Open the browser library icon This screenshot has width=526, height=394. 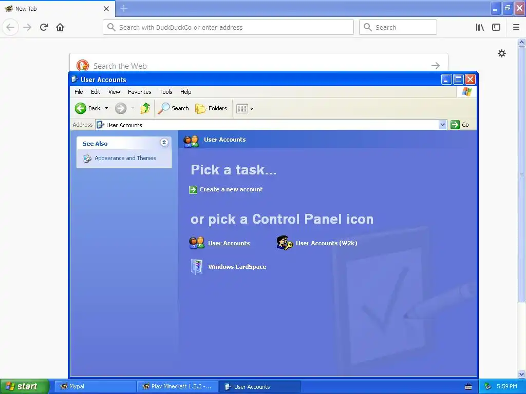pos(480,27)
